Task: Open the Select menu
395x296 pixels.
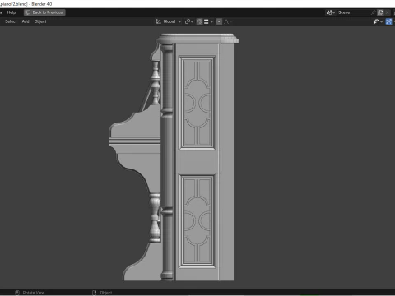Action: point(11,21)
